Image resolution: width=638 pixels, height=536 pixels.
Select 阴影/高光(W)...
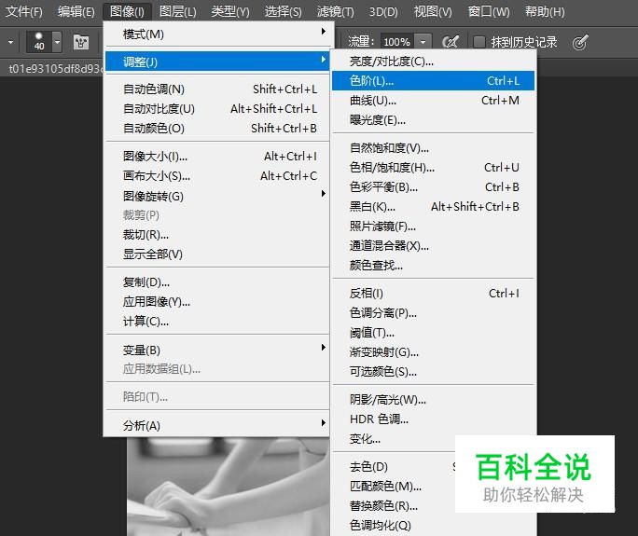point(433,400)
